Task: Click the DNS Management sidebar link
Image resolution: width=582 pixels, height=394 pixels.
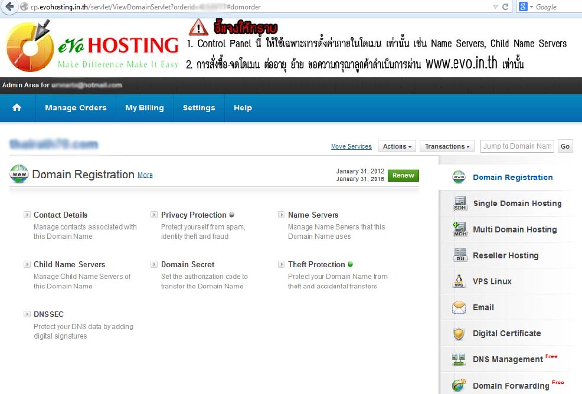Action: (x=508, y=359)
